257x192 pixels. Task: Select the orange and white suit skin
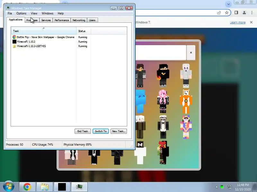tap(186, 101)
